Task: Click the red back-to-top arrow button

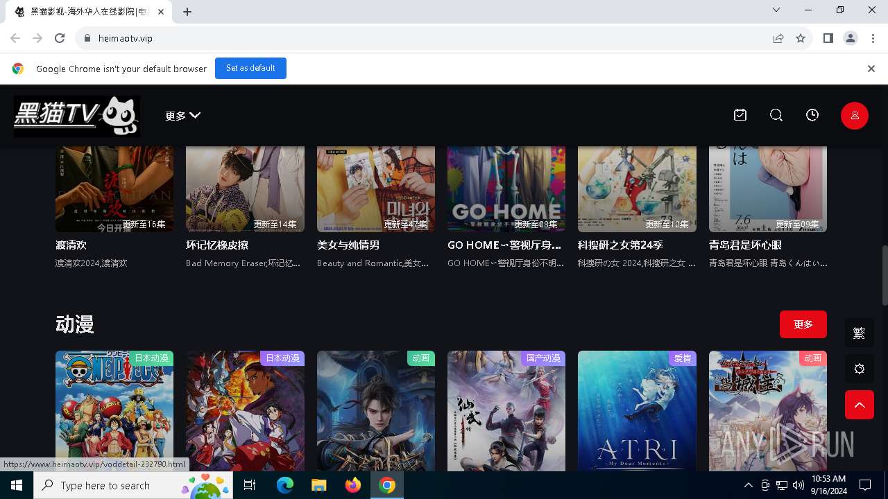Action: pos(860,405)
